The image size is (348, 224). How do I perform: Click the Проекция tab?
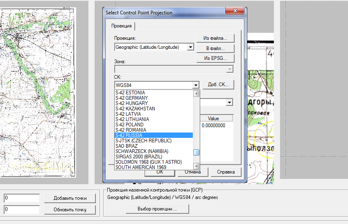point(122,26)
